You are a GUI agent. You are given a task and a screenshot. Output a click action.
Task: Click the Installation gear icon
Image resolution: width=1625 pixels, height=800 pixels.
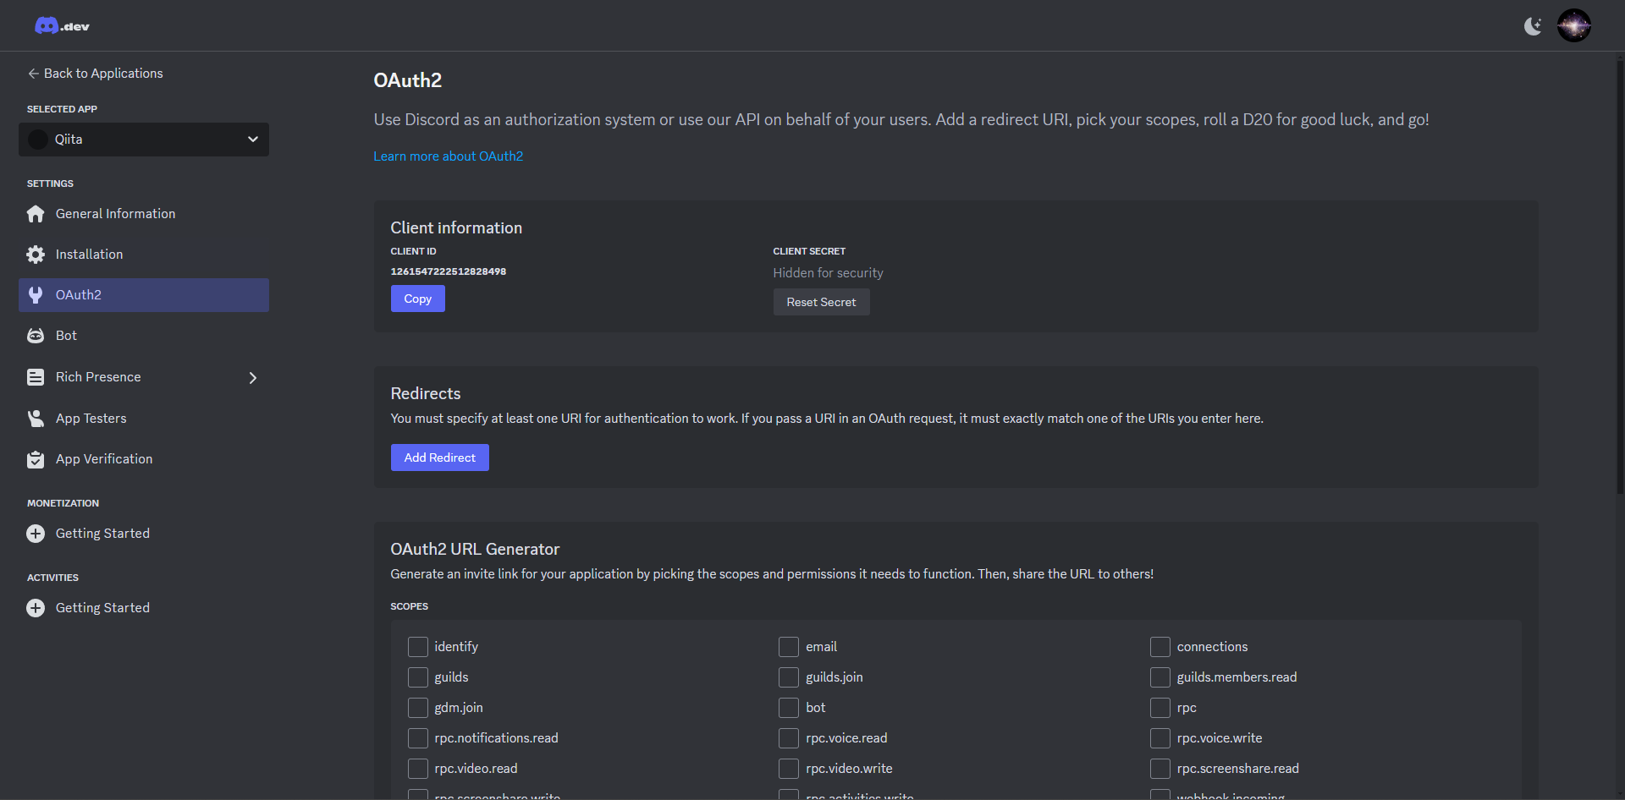pos(36,255)
